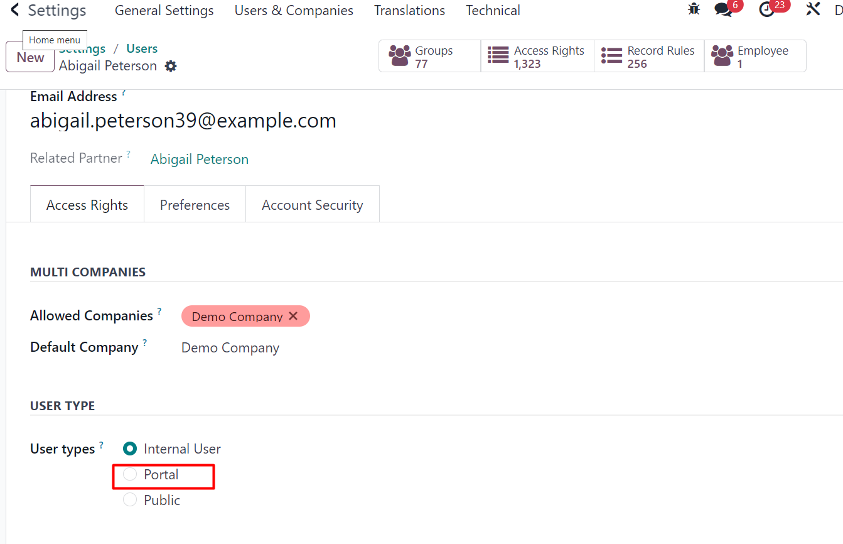Click the back arrow beside Settings
Viewport: 843px width, 544px height.
pos(15,11)
